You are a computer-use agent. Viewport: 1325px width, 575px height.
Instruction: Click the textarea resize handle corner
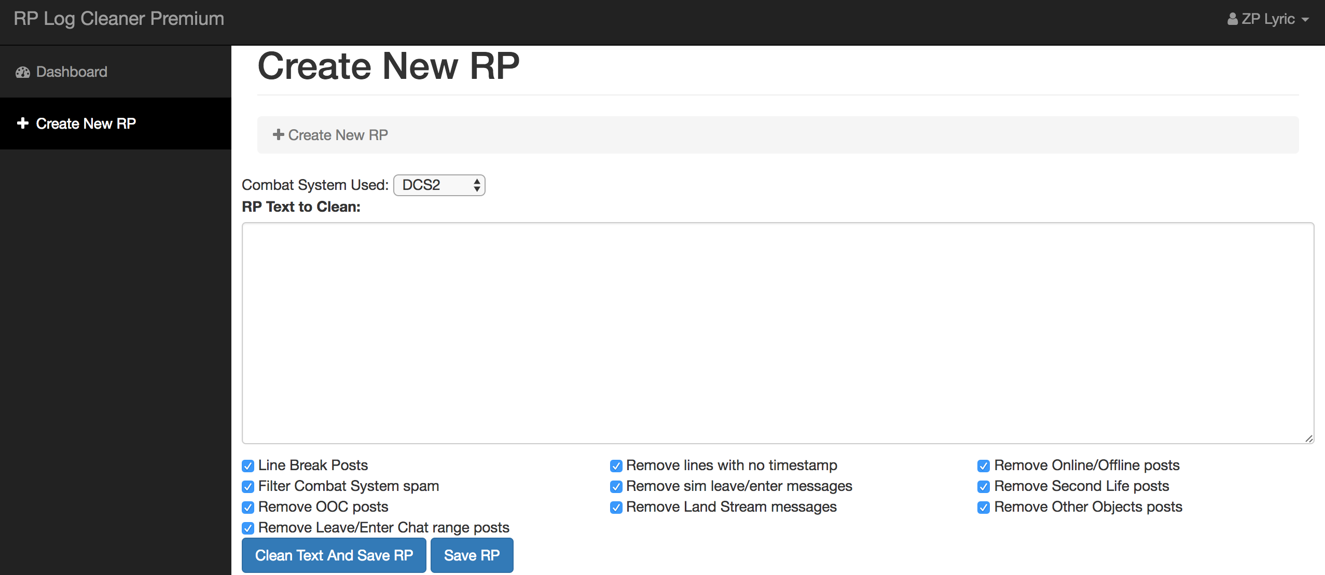pos(1309,439)
